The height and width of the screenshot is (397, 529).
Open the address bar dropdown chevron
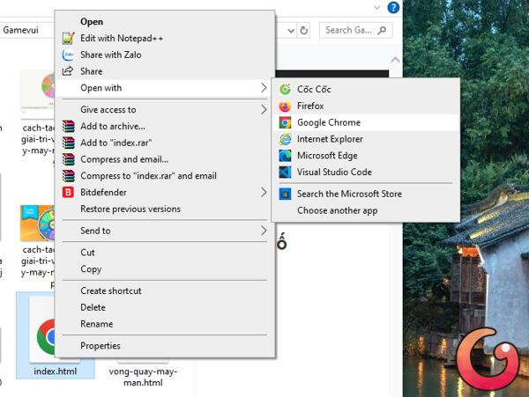289,30
